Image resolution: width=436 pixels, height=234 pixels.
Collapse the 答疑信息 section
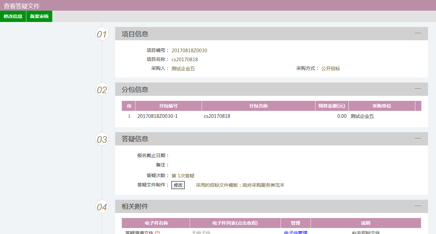click(x=418, y=138)
